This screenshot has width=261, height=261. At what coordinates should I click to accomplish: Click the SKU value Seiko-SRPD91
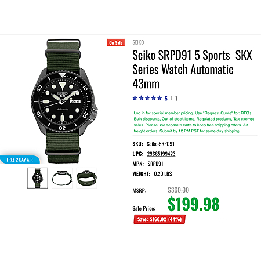pyautogui.click(x=161, y=144)
